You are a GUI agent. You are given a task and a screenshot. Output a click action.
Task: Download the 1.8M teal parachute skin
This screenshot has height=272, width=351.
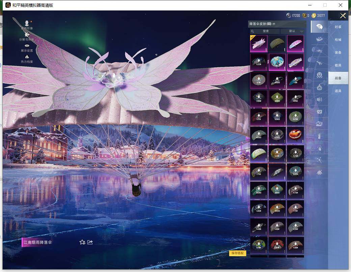tap(295, 80)
